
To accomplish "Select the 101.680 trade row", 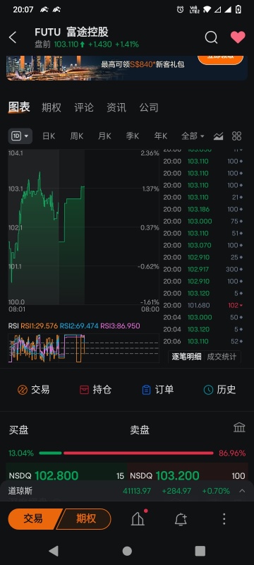I will 203,305.
